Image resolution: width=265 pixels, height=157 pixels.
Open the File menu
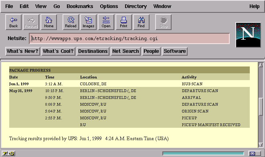point(9,6)
